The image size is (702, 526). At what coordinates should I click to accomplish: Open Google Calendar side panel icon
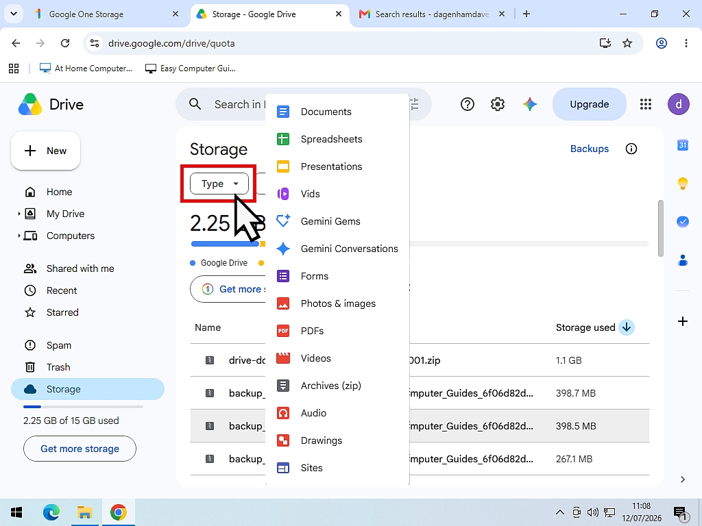click(683, 145)
